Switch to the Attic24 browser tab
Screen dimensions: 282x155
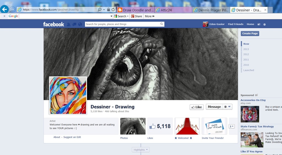click(x=173, y=10)
